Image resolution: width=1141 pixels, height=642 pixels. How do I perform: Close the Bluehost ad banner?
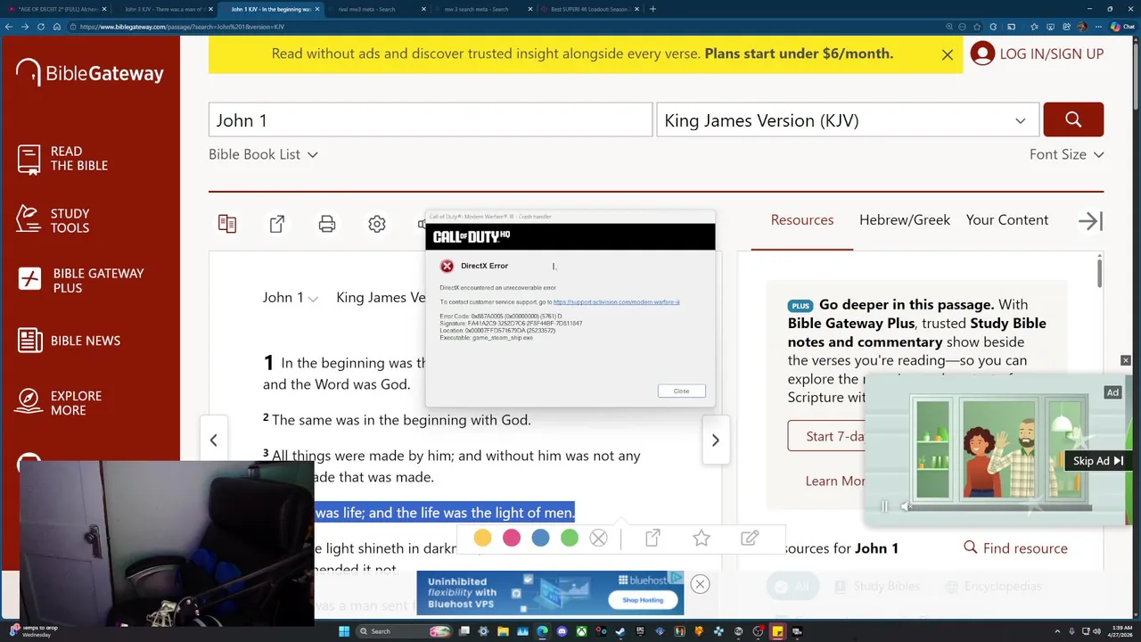700,585
